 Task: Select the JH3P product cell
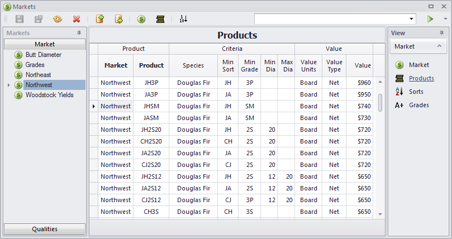click(x=151, y=83)
